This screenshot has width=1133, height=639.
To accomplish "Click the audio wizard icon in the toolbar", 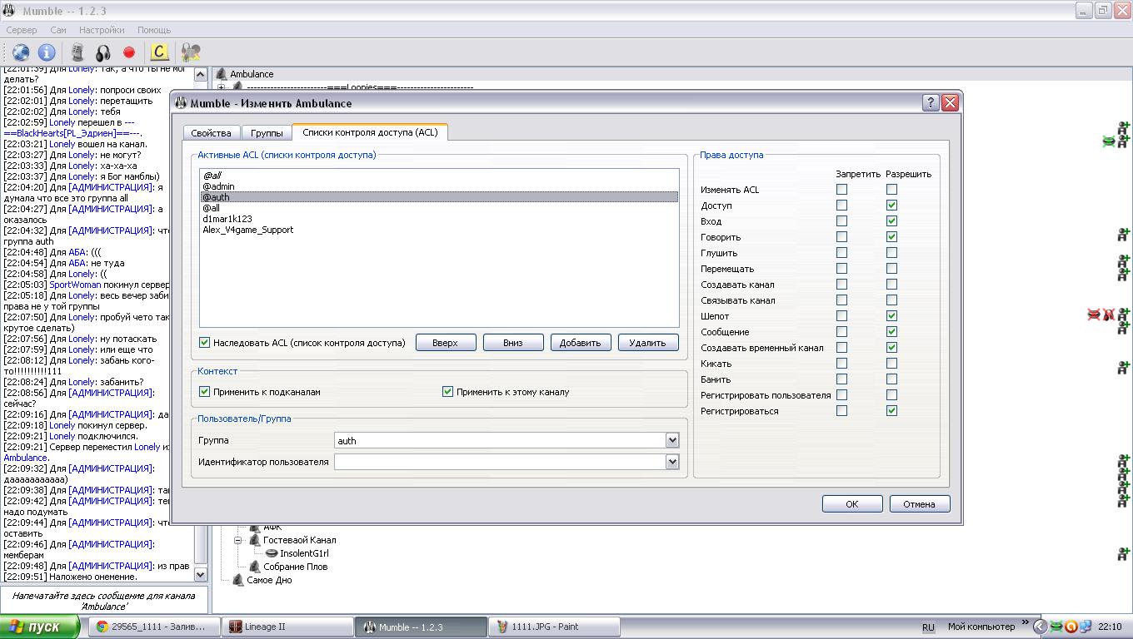I will click(x=191, y=52).
